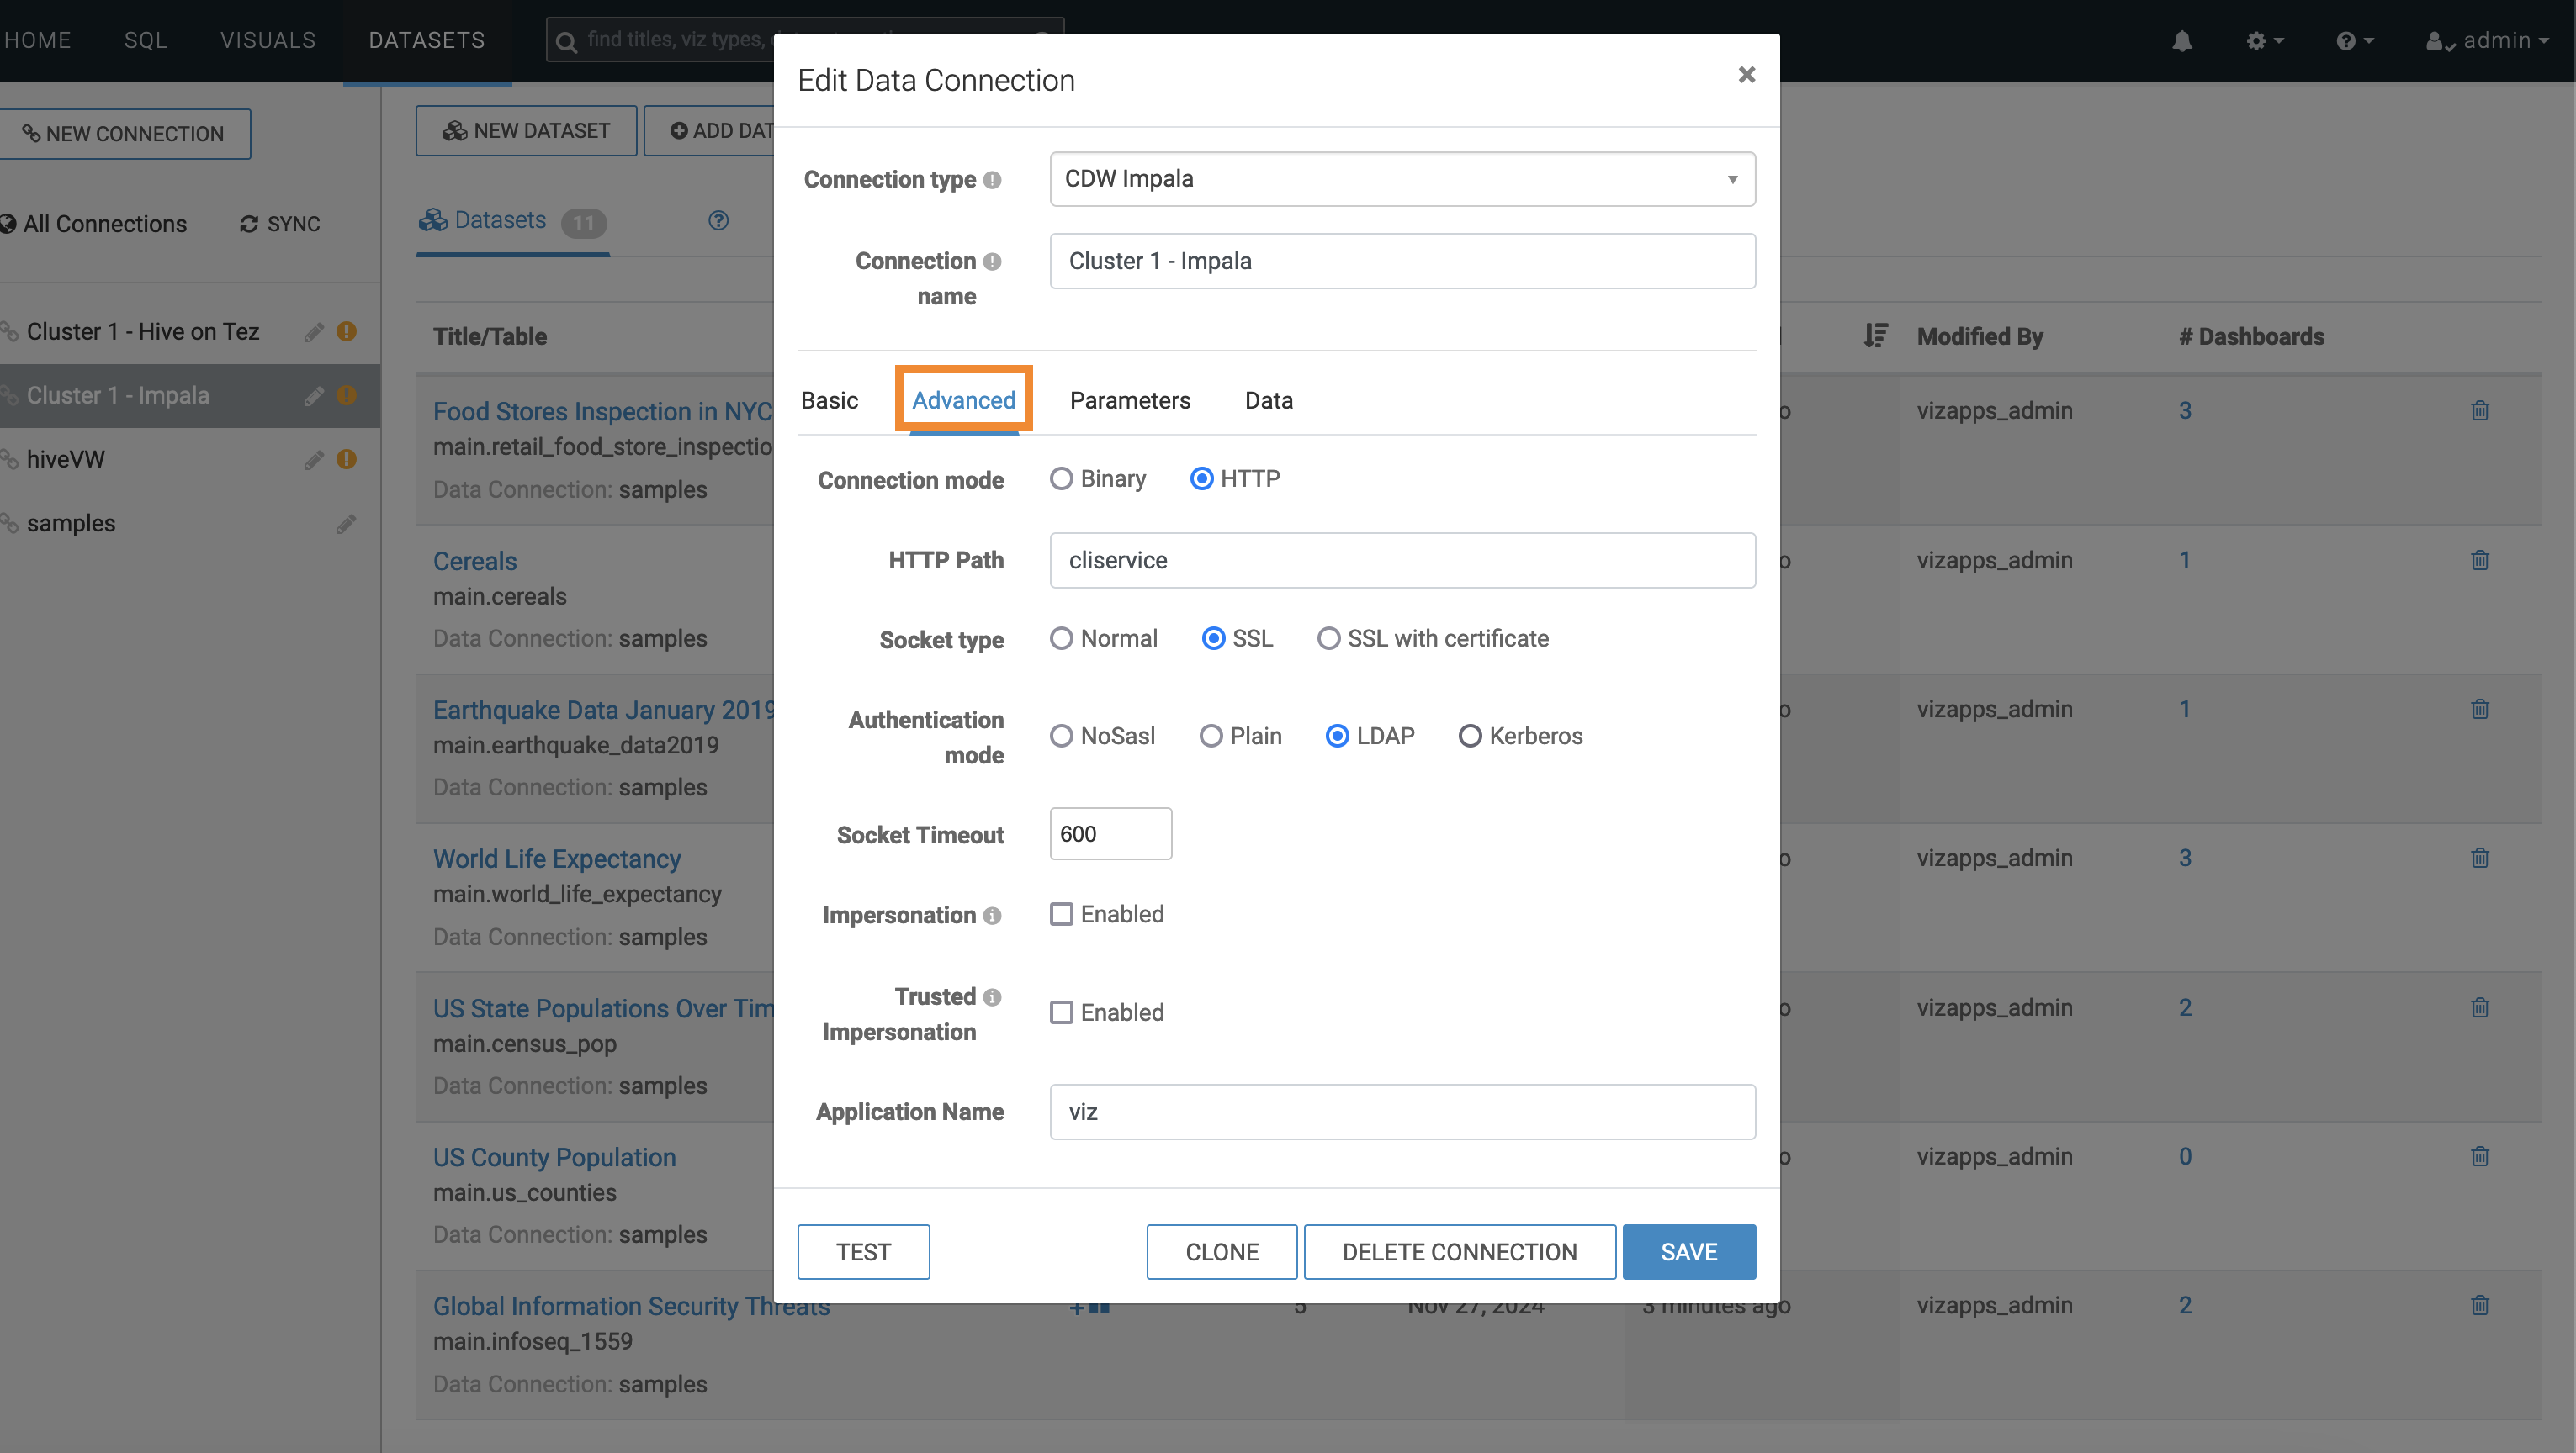Screen dimensions: 2576x1453
Task: Delete the Food Stores Inspection dataset via trash icon
Action: 2480,410
